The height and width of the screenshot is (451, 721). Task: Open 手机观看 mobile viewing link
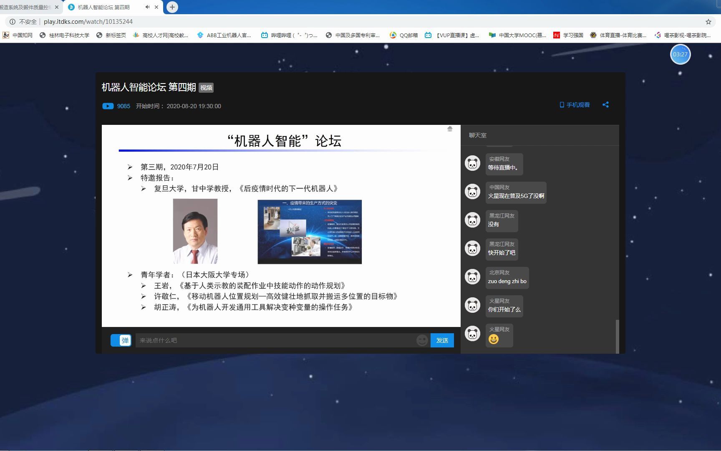(x=575, y=105)
